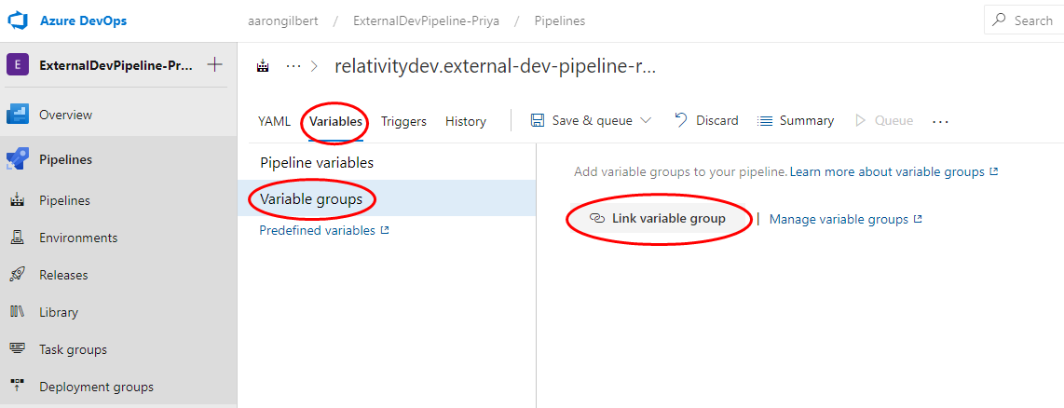1064x408 pixels.
Task: Click the Azure DevOps logo icon
Action: point(17,20)
